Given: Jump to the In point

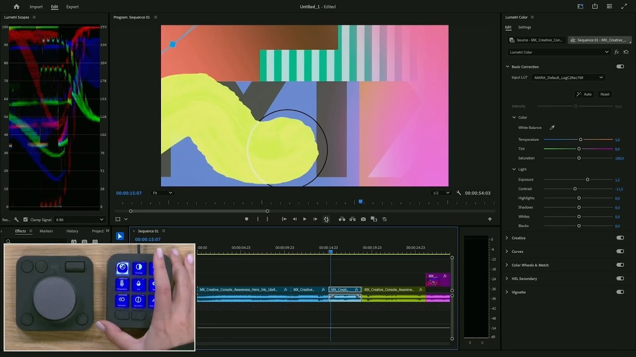Looking at the screenshot, I should coord(284,219).
